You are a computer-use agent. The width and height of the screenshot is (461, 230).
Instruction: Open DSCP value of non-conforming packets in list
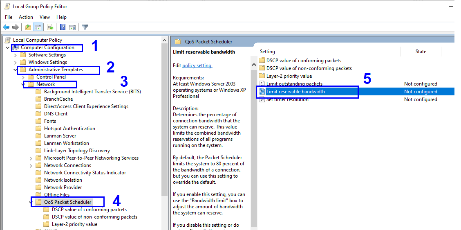(309, 68)
